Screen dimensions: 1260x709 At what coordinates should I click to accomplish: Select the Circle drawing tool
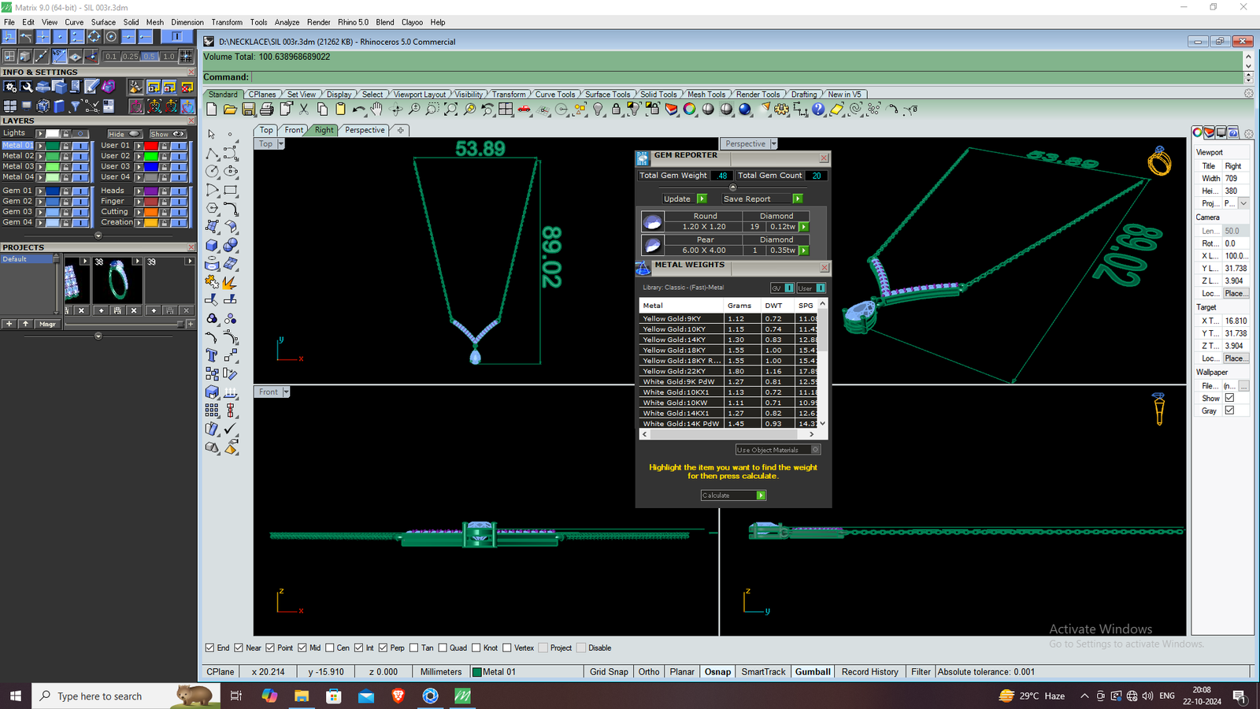213,171
